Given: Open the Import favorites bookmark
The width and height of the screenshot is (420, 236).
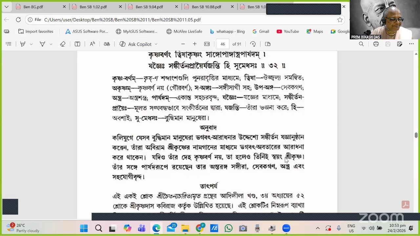Looking at the screenshot, I should (x=36, y=31).
